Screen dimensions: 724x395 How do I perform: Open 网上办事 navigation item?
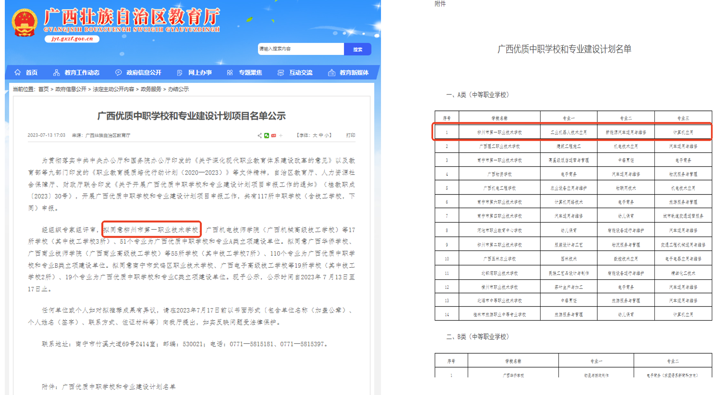coord(200,72)
